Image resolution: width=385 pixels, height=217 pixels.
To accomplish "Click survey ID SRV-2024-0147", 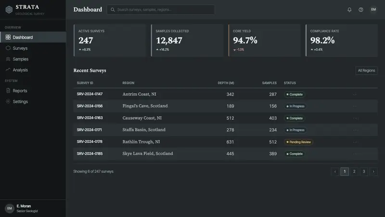I will [x=90, y=94].
